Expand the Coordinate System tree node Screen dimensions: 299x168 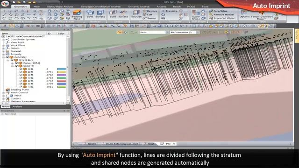tap(3, 39)
